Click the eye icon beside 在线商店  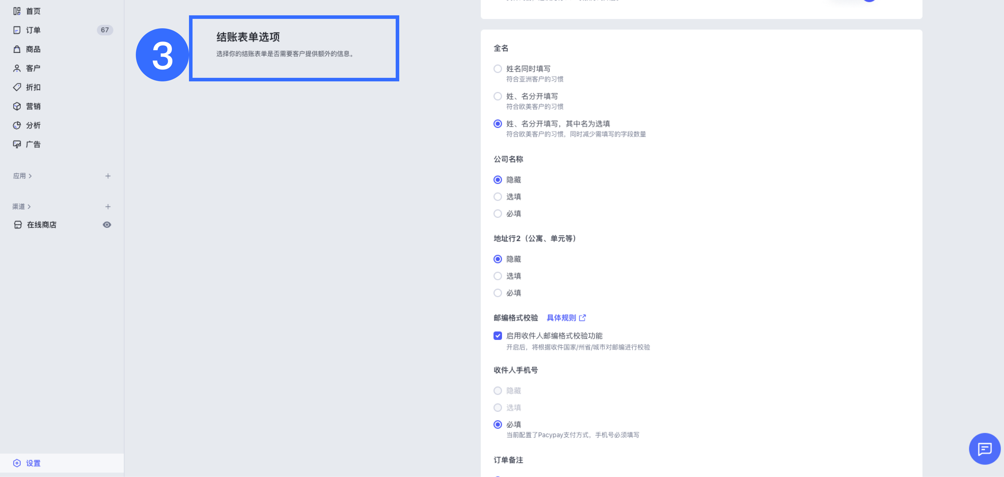tap(107, 225)
